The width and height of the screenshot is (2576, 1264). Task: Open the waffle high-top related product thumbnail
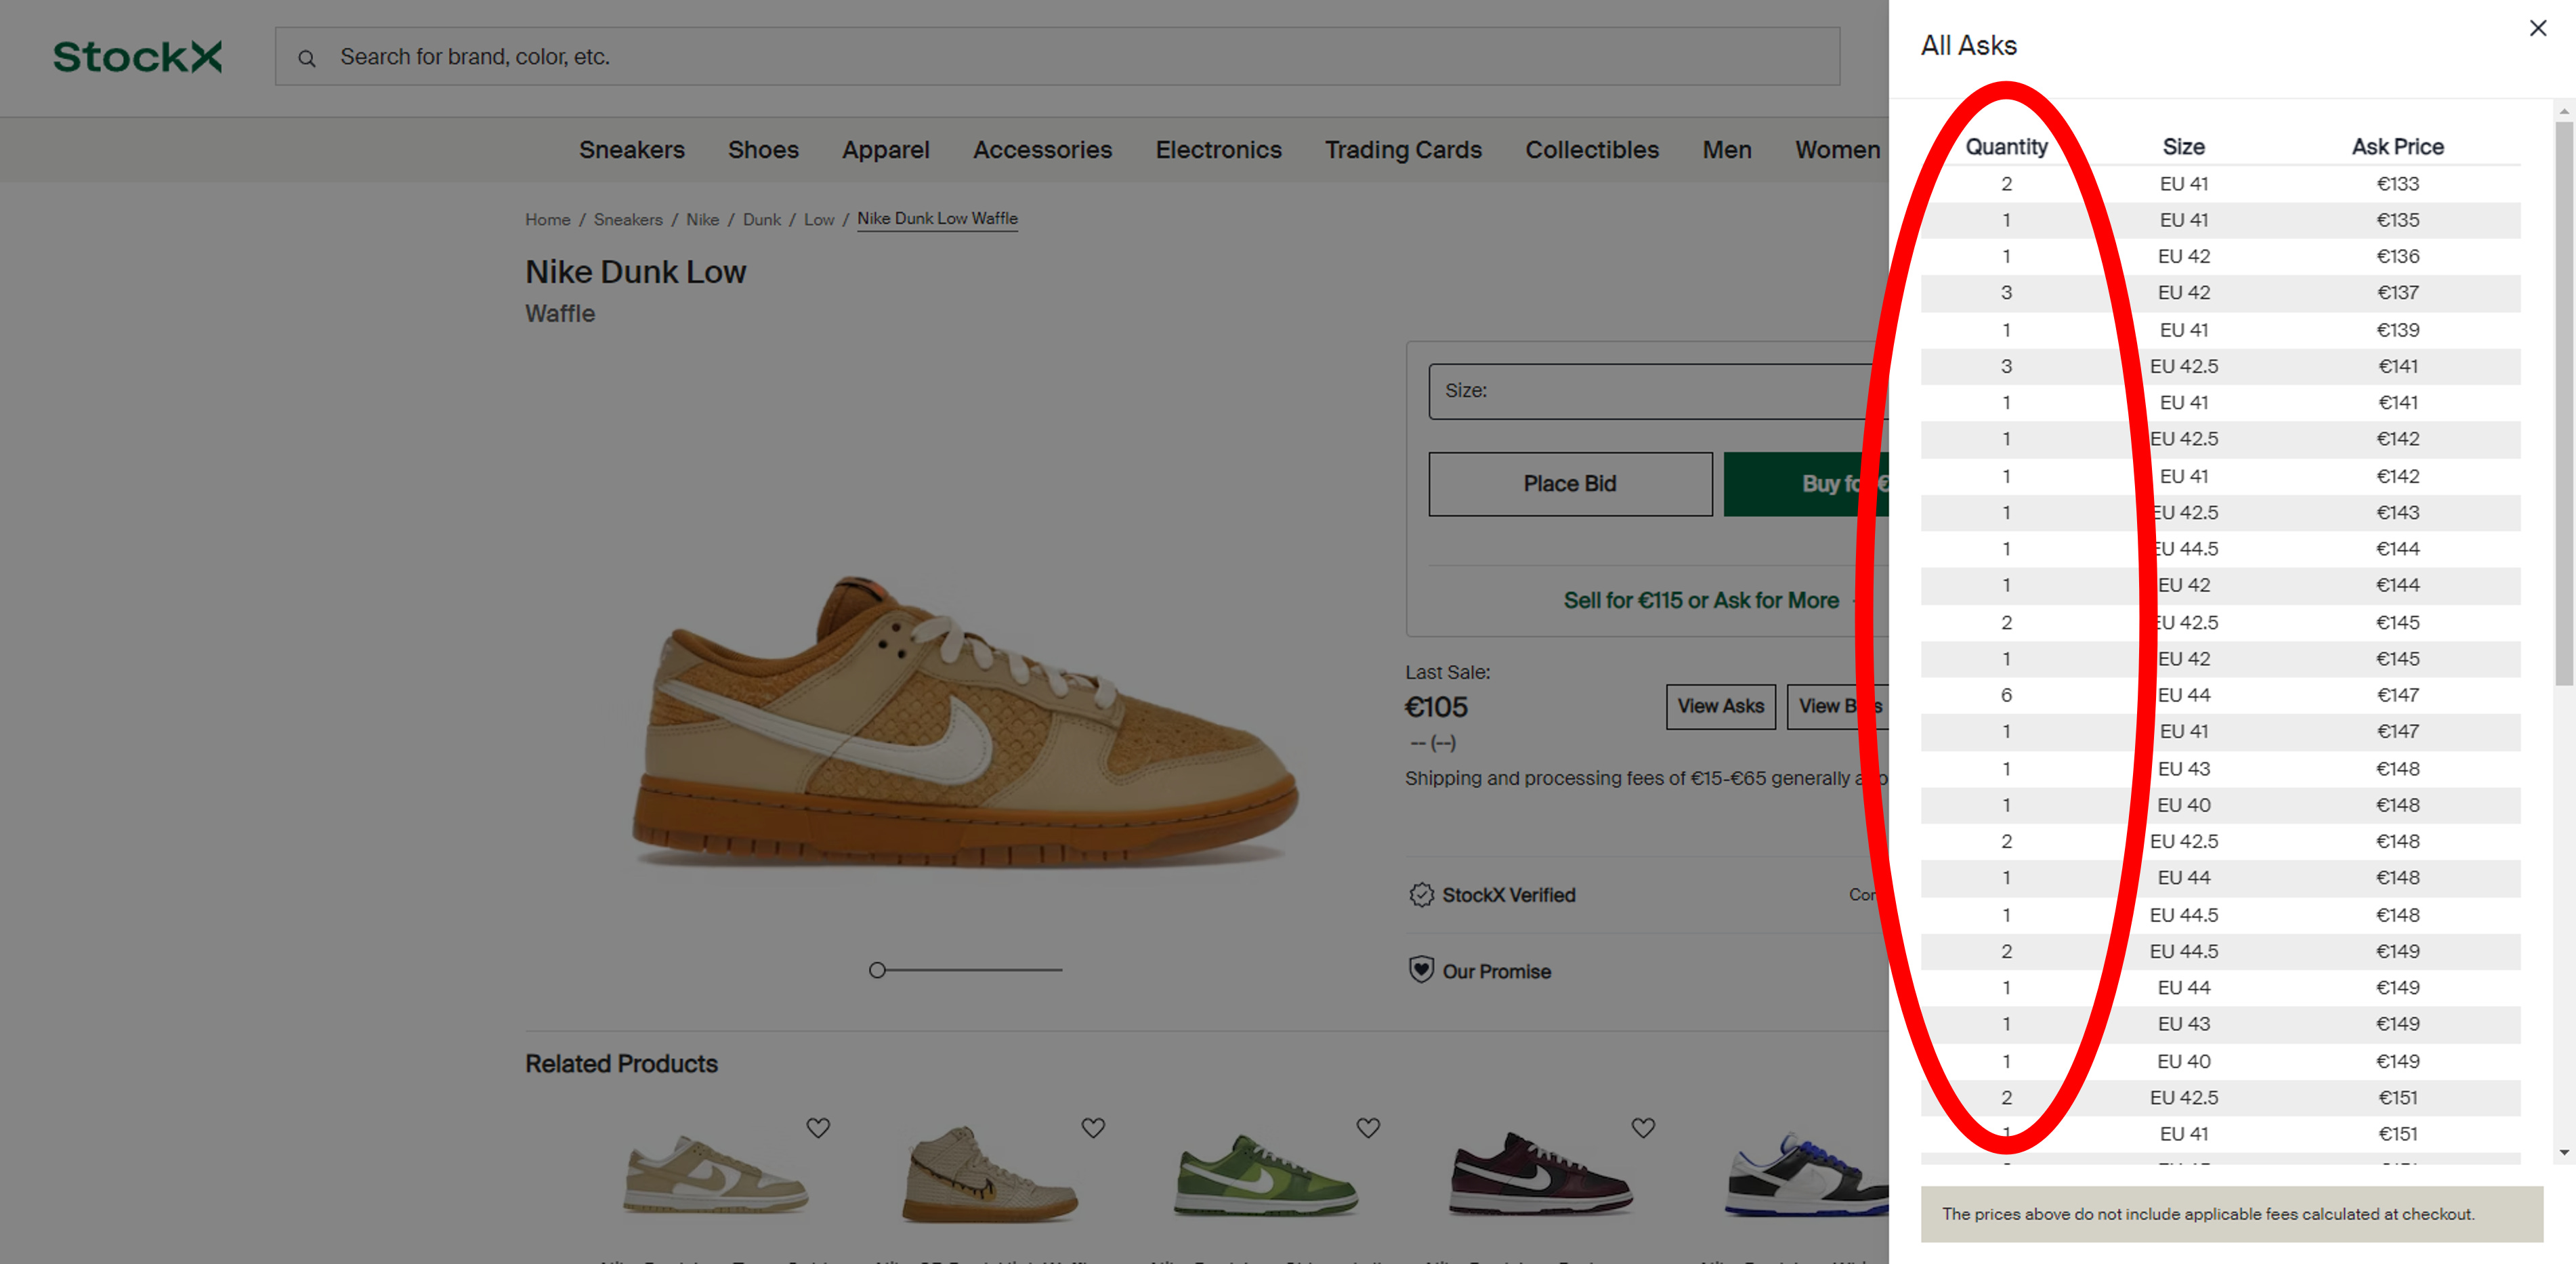[x=990, y=1175]
